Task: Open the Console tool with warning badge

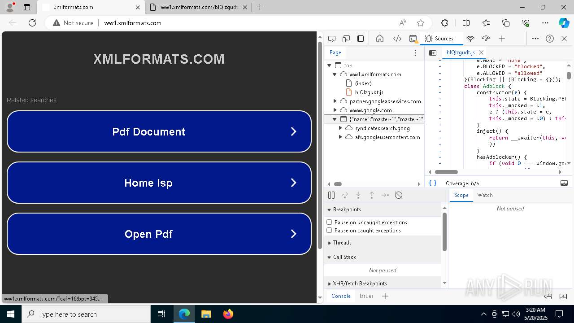Action: click(413, 39)
